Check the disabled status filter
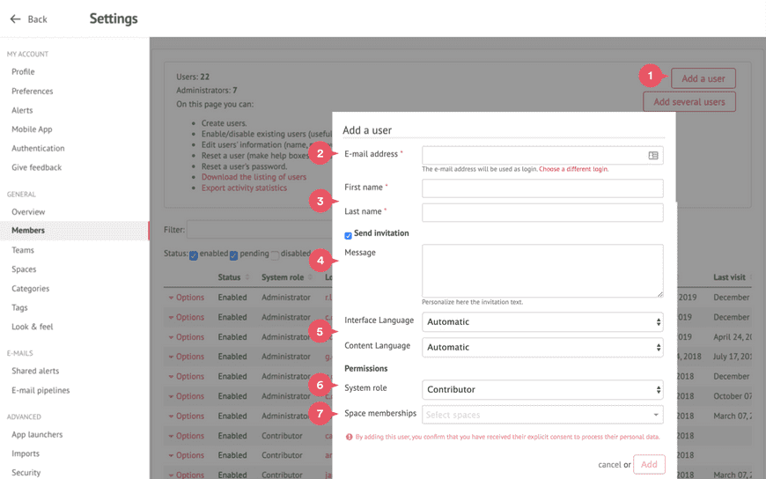This screenshot has height=479, width=766. (275, 255)
